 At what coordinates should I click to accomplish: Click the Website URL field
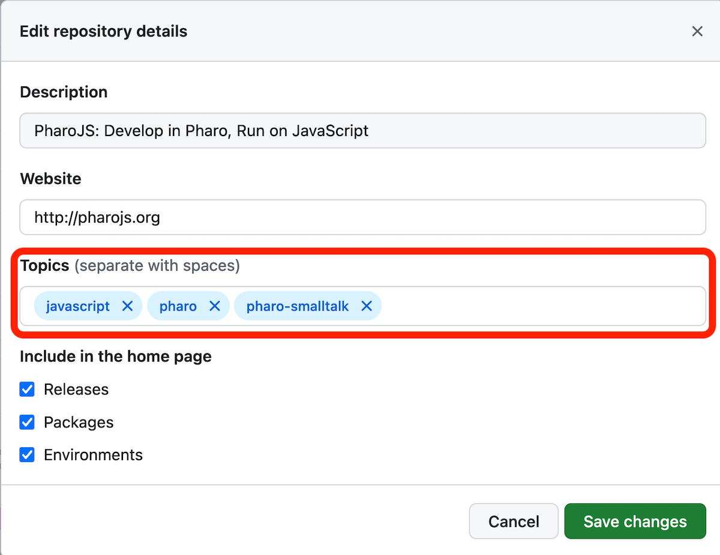(x=362, y=217)
